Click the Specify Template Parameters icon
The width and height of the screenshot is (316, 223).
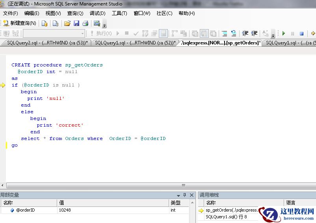click(266, 33)
